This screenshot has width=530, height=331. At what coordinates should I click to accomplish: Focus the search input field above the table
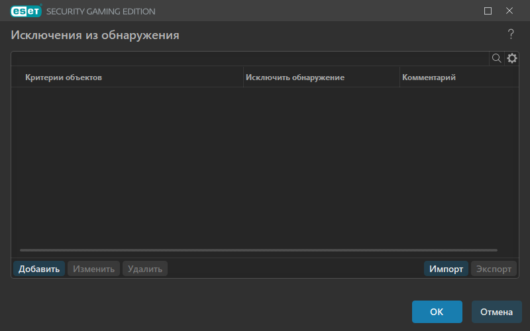click(250, 58)
